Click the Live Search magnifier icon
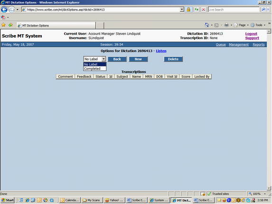The image size is (272, 204). click(263, 9)
